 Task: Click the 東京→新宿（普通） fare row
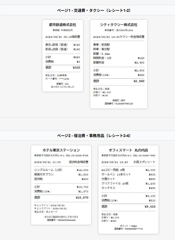point(63,45)
